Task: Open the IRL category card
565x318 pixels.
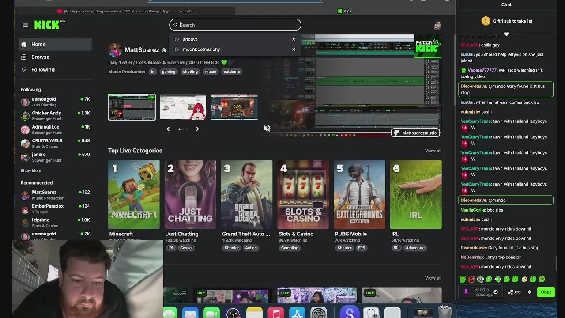Action: tap(416, 194)
